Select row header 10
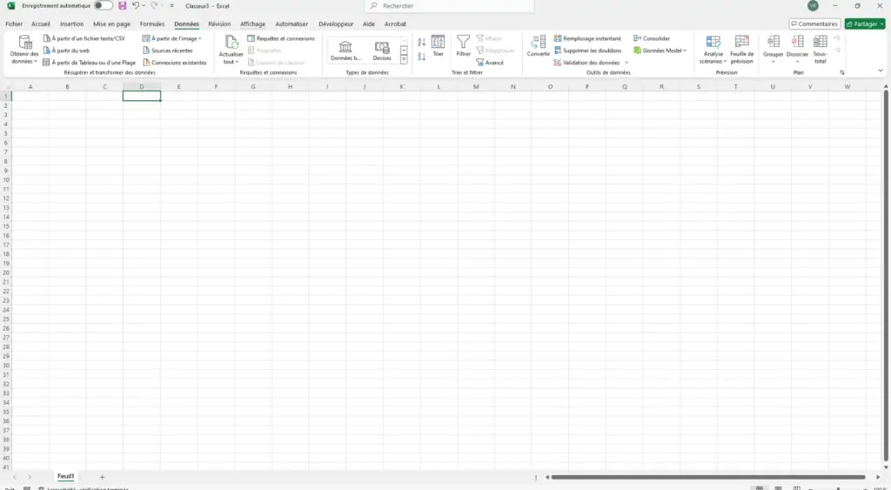This screenshot has width=891, height=490. 6,180
